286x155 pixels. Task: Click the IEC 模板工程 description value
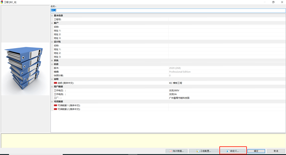(x=175, y=83)
